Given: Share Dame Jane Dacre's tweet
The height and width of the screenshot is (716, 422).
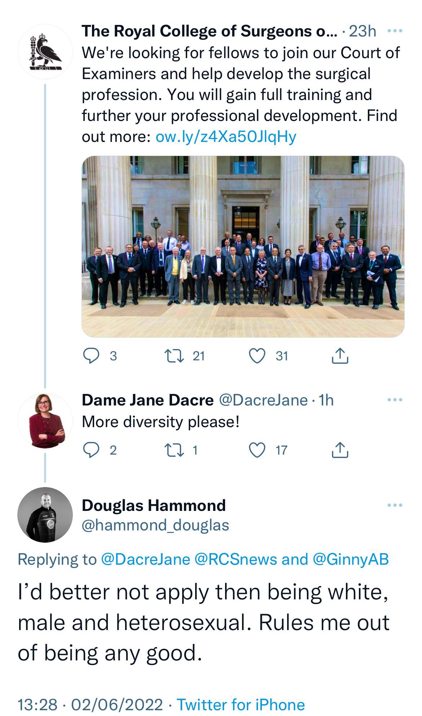Looking at the screenshot, I should pyautogui.click(x=340, y=450).
